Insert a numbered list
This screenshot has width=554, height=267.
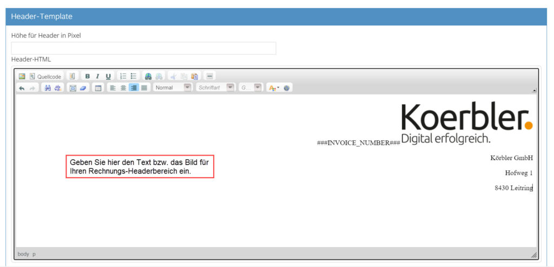123,76
